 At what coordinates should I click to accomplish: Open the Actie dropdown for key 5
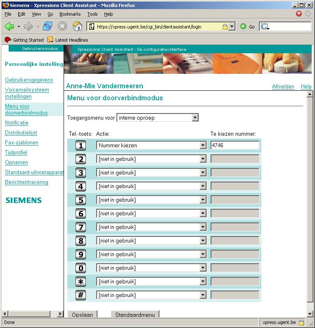(203, 200)
